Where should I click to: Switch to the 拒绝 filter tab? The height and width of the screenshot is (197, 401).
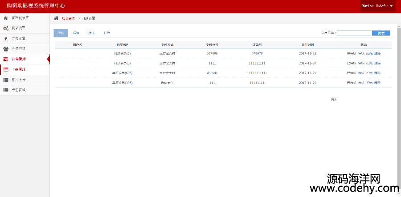[x=107, y=33]
